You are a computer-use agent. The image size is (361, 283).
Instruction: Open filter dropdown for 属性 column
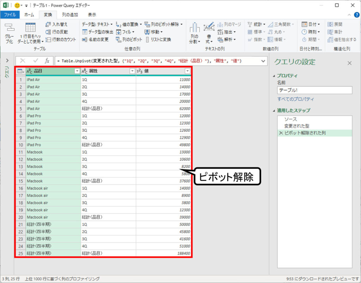(x=132, y=71)
